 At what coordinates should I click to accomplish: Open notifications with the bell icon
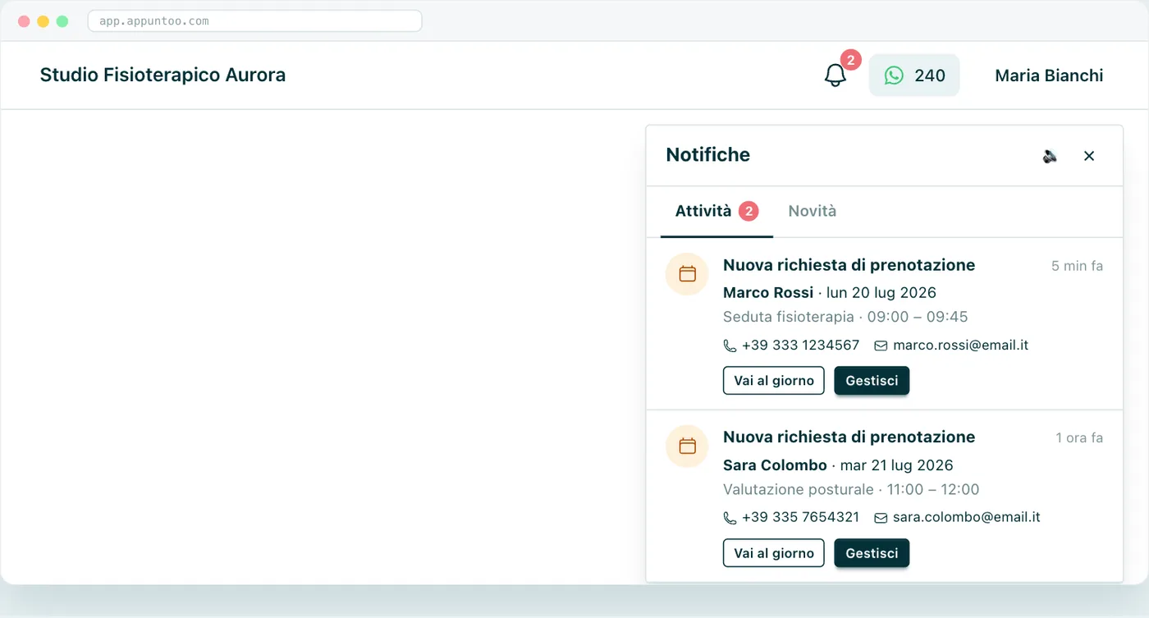click(835, 76)
